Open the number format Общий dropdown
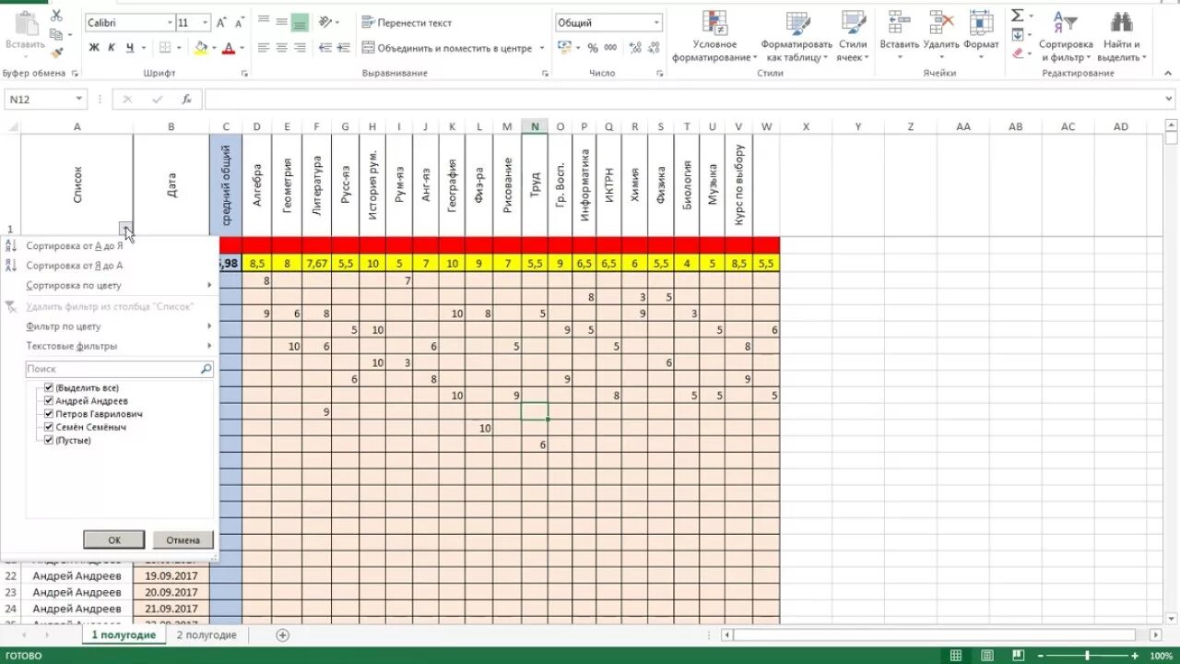 coord(656,22)
